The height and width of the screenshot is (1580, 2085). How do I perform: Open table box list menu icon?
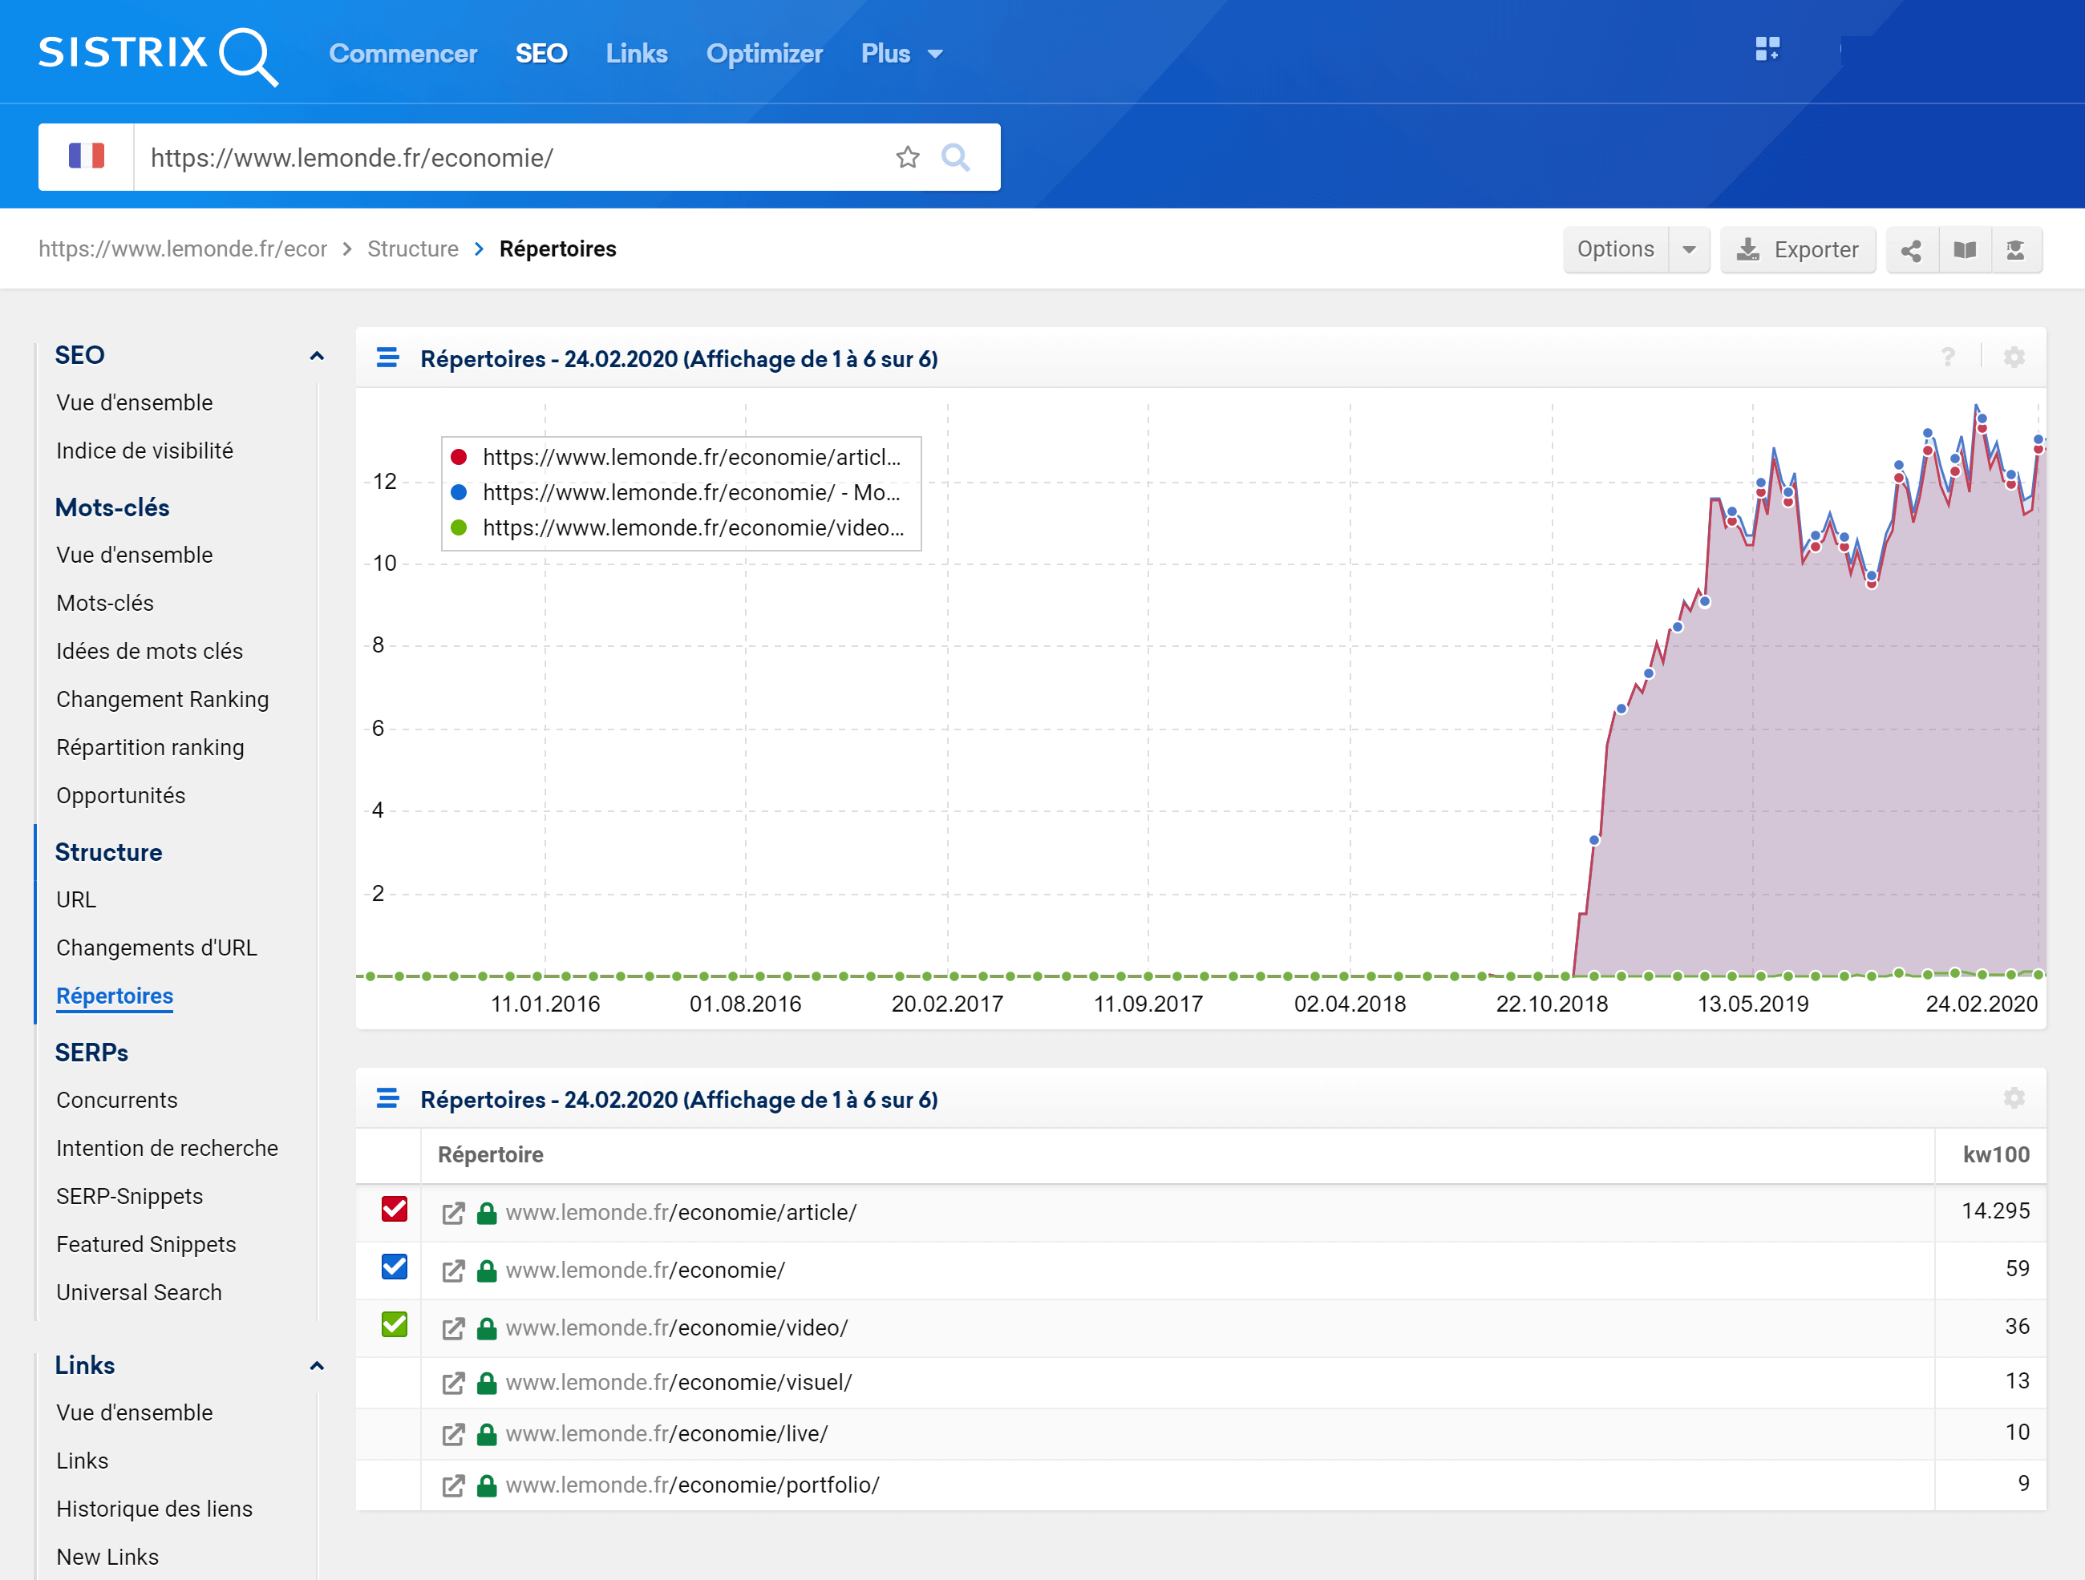click(387, 1098)
